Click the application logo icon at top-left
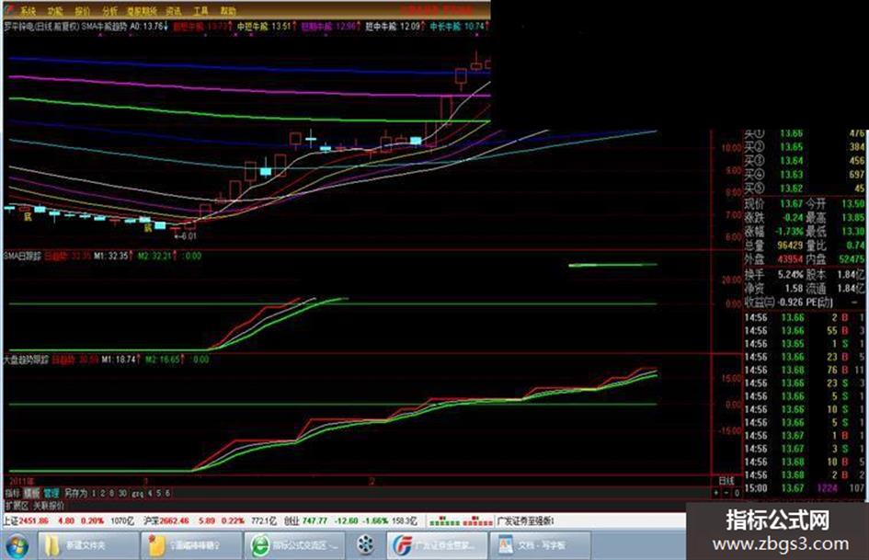This screenshot has height=560, width=869. point(9,10)
